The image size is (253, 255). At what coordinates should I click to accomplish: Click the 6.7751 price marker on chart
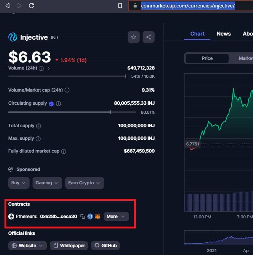[192, 144]
